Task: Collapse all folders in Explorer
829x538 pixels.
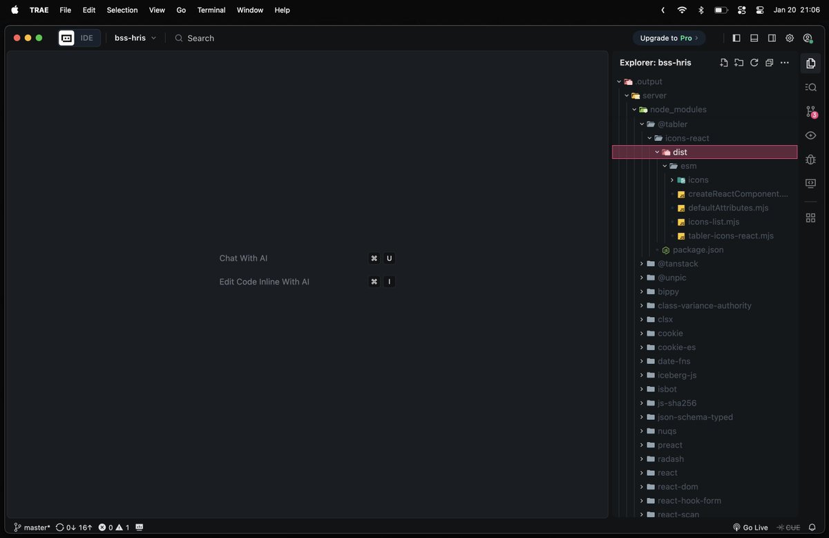Action: [769, 63]
